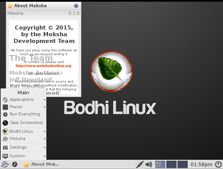The width and height of the screenshot is (223, 169).
Task: Expand arrow next to Bodhi Linux
Action: tap(45, 132)
